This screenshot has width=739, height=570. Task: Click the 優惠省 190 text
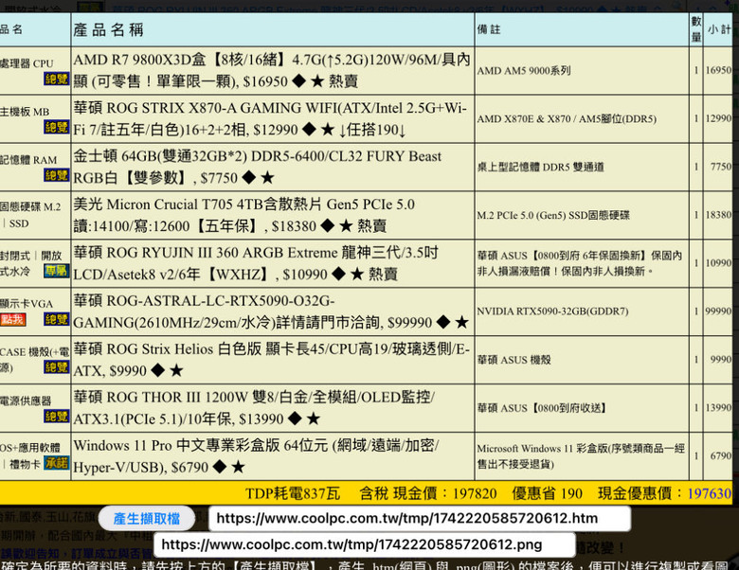548,493
